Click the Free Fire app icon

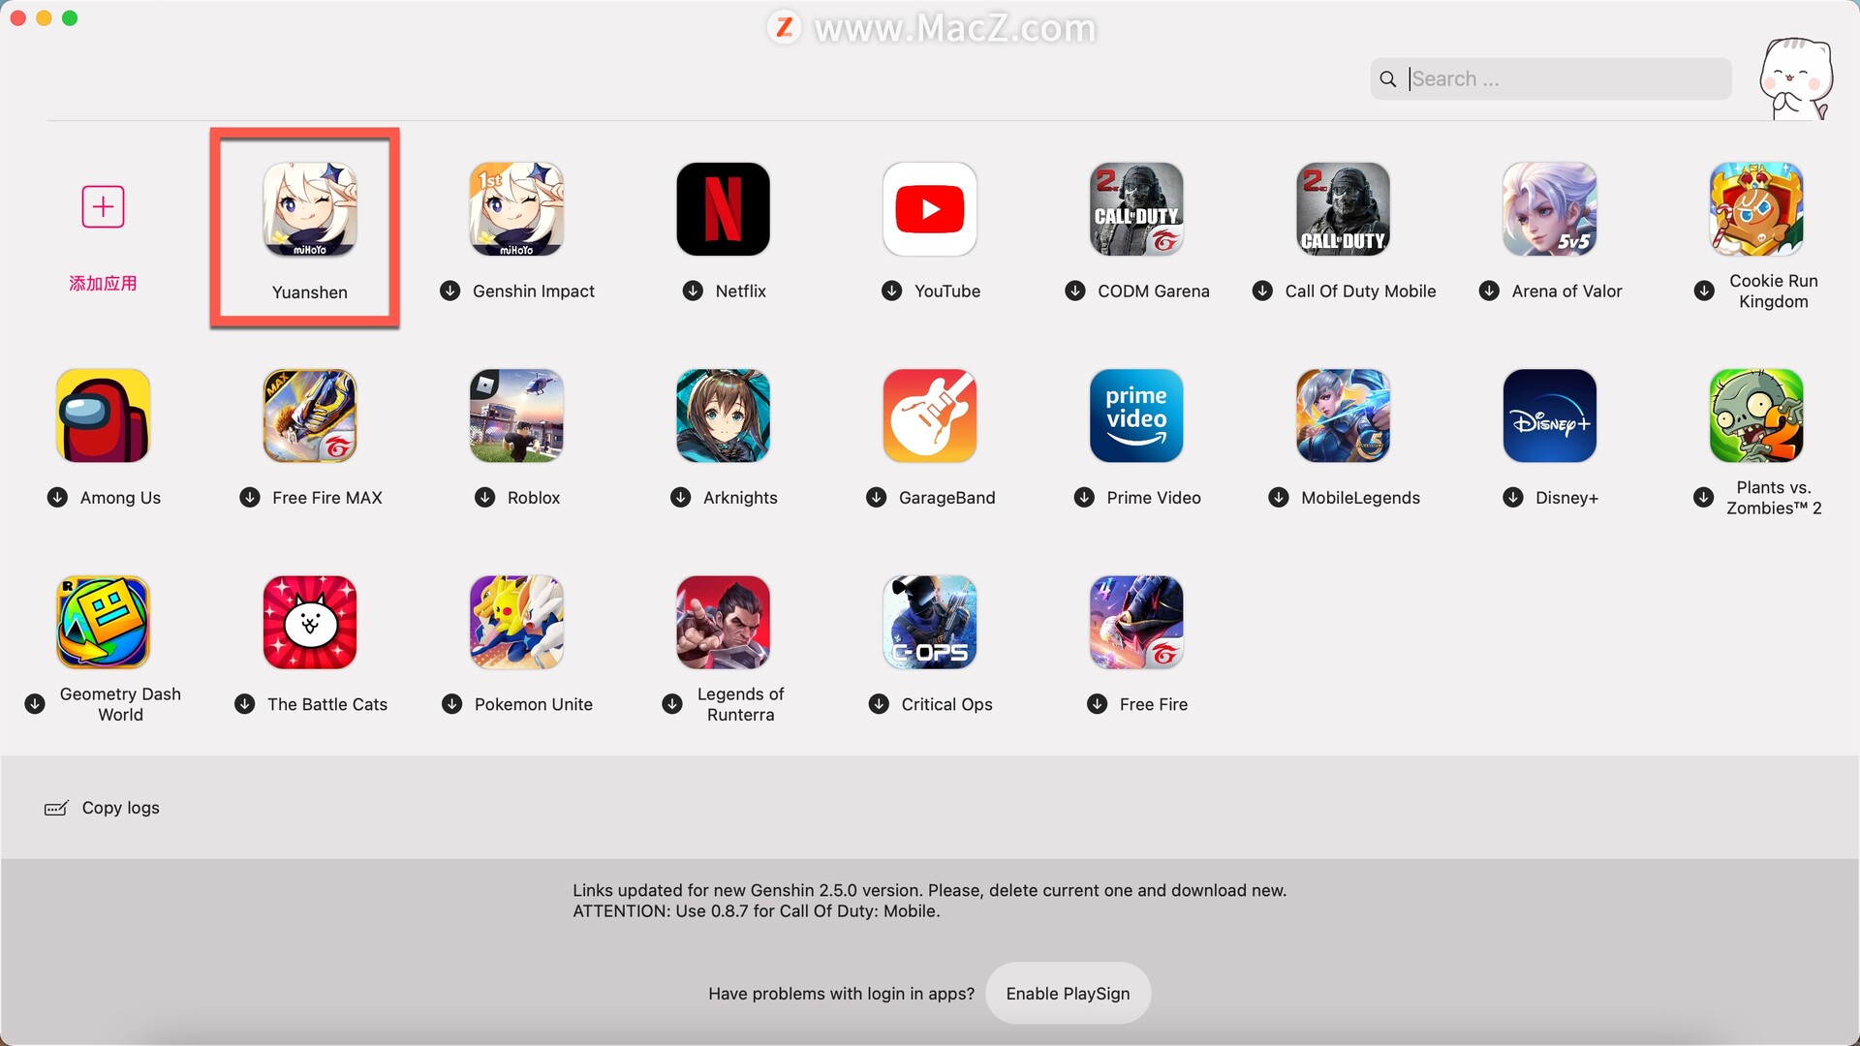1136,623
